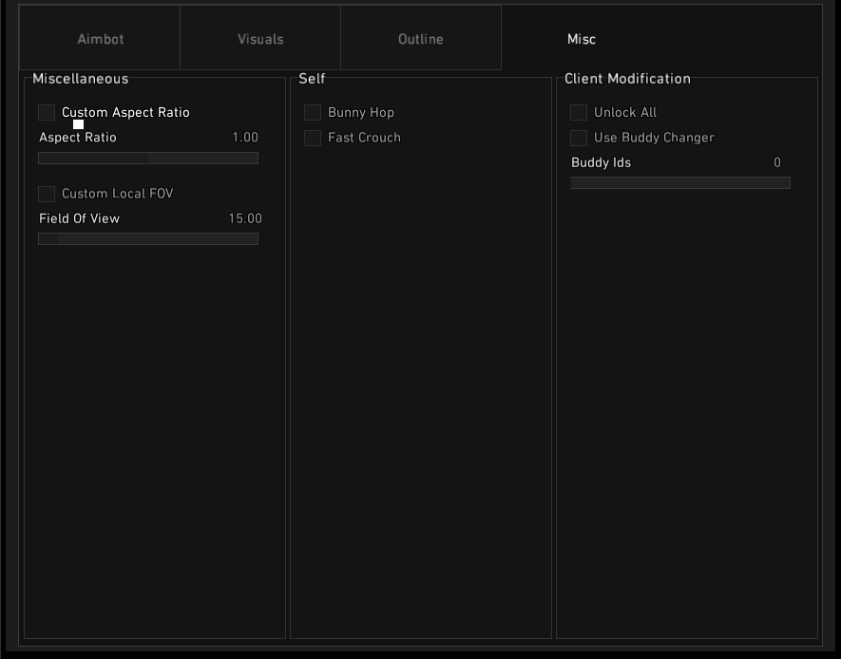The width and height of the screenshot is (841, 659).
Task: Click the Field Of View slider bar
Action: tap(148, 239)
